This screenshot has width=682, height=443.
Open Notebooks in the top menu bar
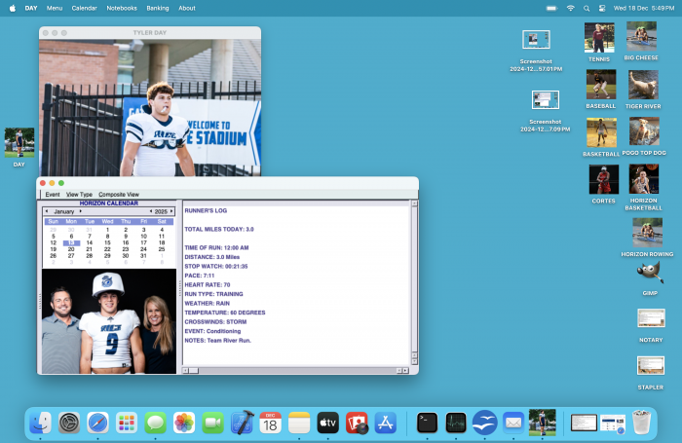(122, 8)
